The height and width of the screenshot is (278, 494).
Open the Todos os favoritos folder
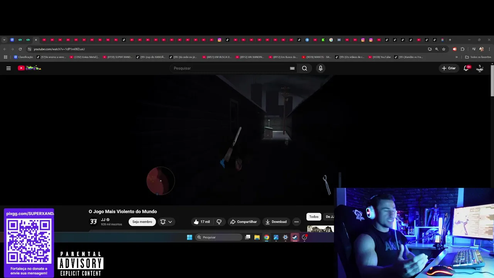coord(478,57)
